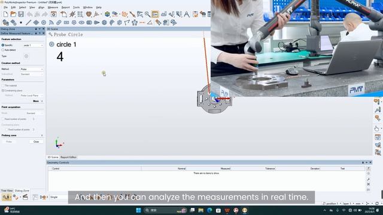Open the circle 1 feature dropdown
This screenshot has width=383, height=215.
coord(33,45)
